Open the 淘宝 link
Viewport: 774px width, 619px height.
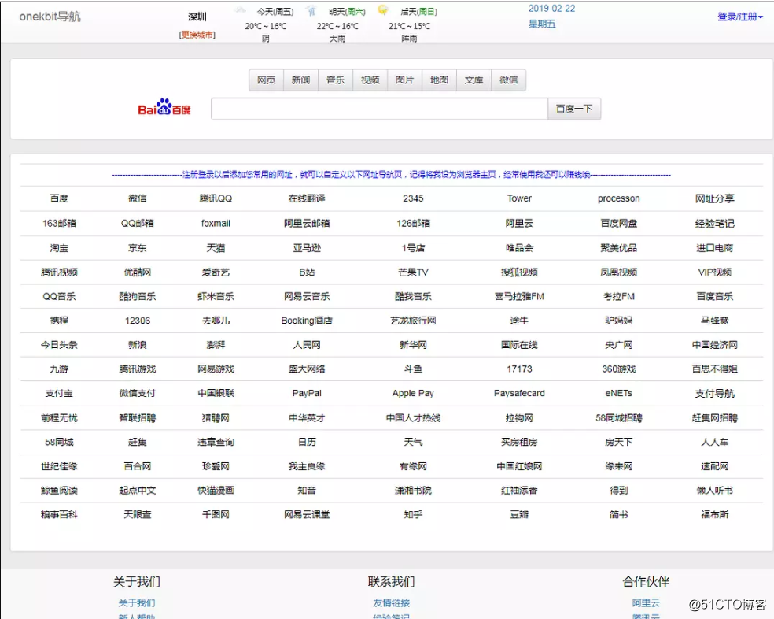pos(59,248)
